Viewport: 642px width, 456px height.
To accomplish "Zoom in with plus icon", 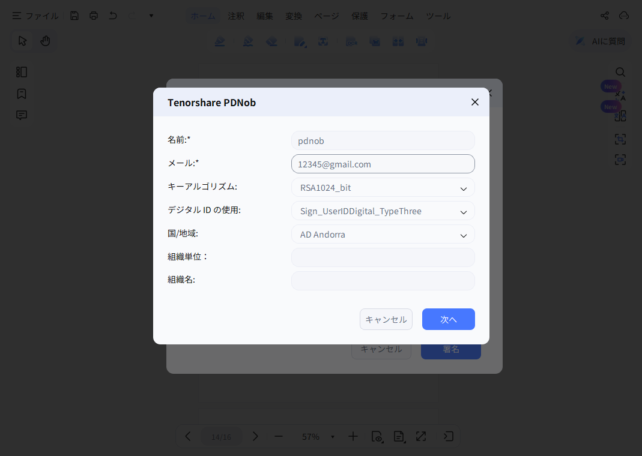I will pos(353,436).
